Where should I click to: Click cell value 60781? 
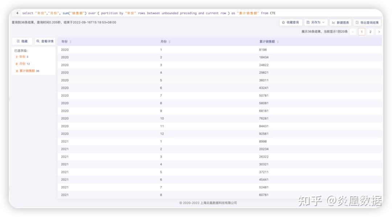tap(264, 195)
